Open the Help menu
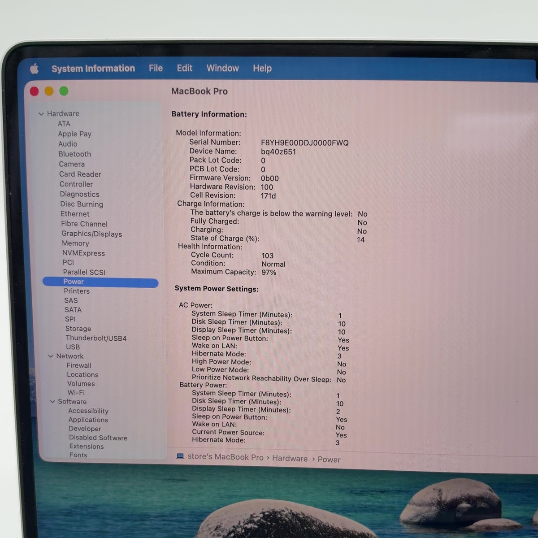 point(262,68)
